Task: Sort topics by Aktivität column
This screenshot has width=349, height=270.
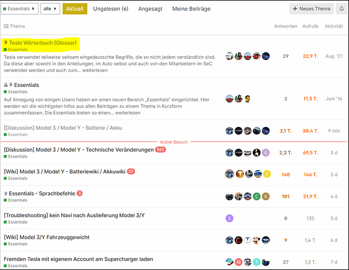Action: pyautogui.click(x=334, y=26)
